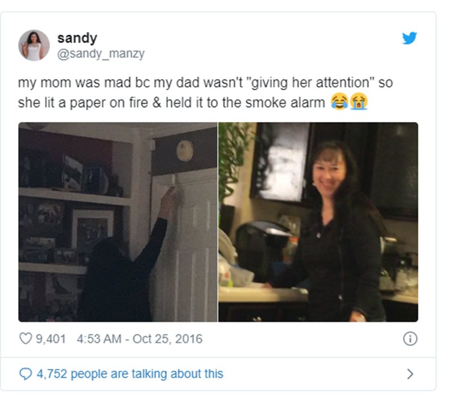Viewport: 454px width, 398px height.
Task: Open the display name "sandy"
Action: tap(77, 38)
